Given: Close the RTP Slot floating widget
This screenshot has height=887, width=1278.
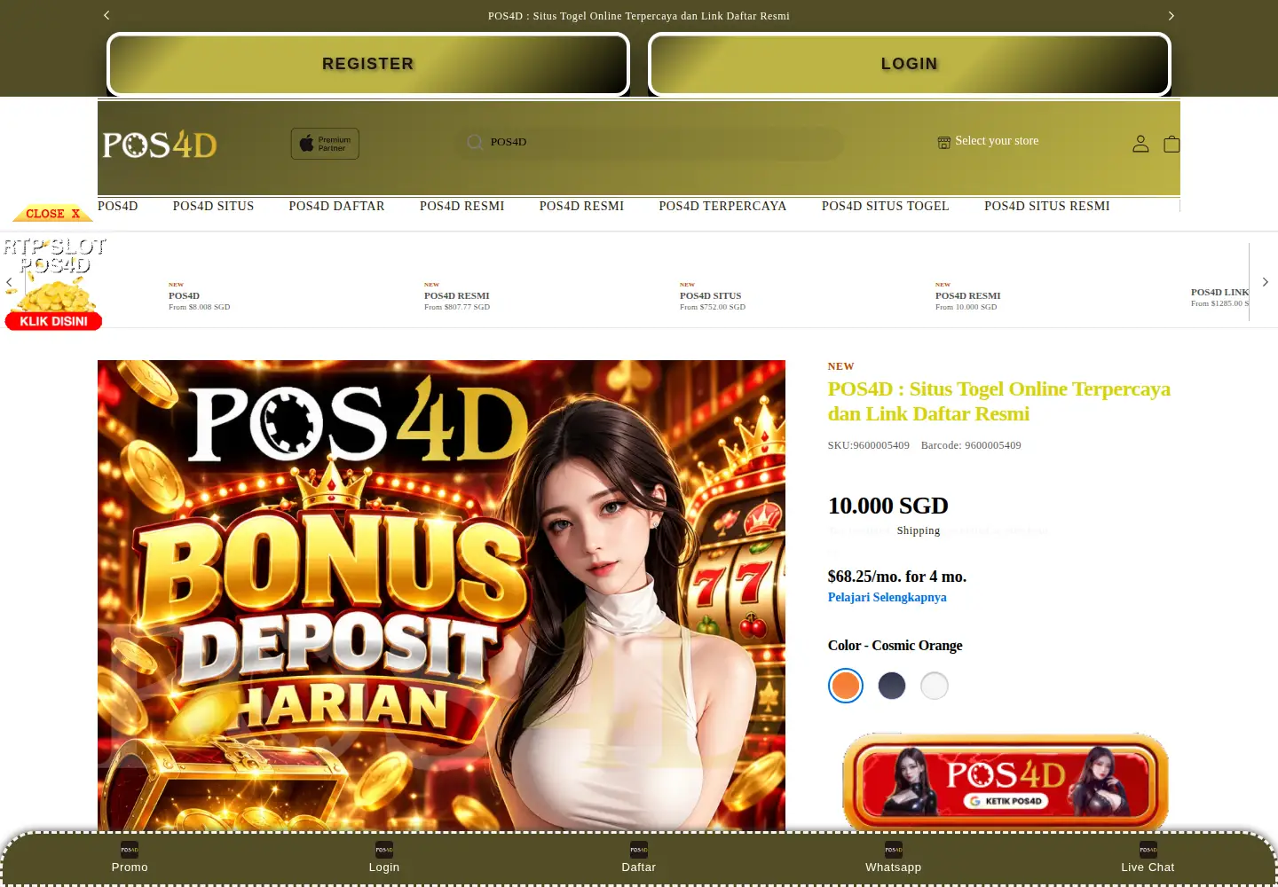Looking at the screenshot, I should pyautogui.click(x=53, y=214).
